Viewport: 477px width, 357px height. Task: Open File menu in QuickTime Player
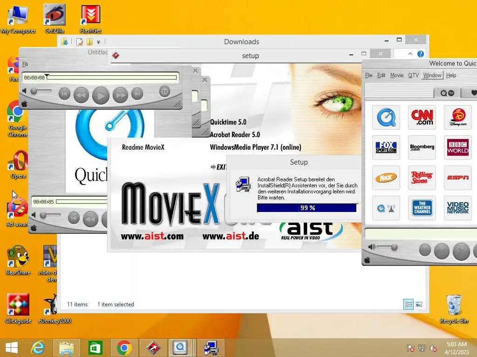pos(369,75)
